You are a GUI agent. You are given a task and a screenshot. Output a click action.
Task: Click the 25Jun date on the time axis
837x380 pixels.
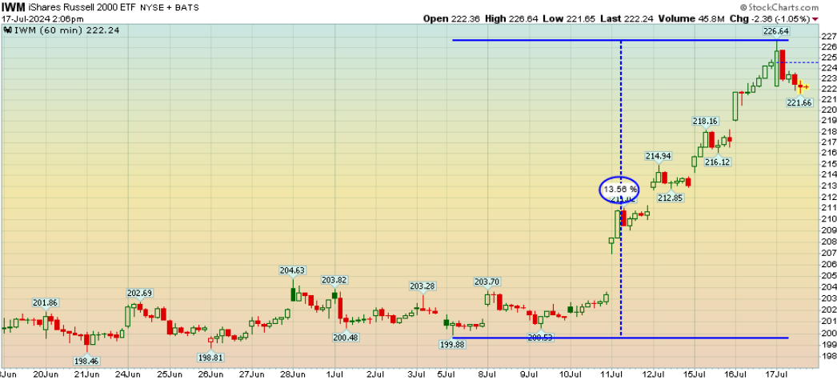pyautogui.click(x=170, y=374)
